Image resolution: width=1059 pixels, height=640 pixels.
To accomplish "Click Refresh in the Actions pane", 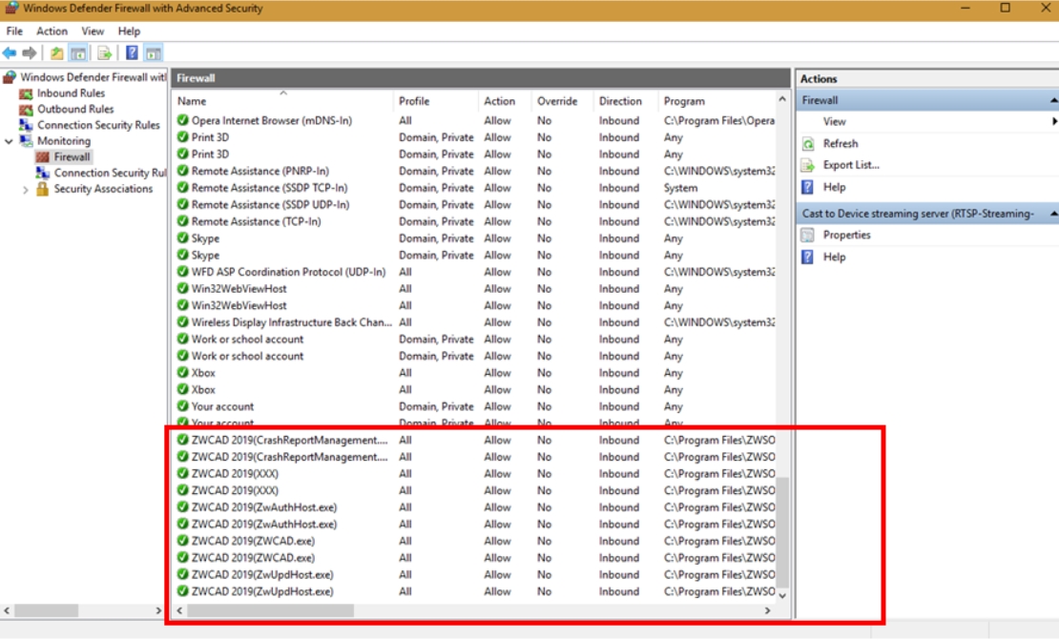I will [841, 144].
